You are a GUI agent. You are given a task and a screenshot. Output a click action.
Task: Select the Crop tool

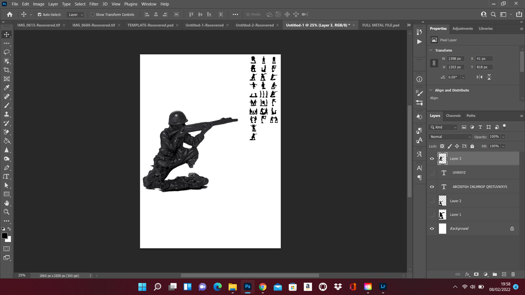[x=6, y=70]
